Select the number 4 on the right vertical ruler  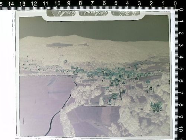[181, 57]
